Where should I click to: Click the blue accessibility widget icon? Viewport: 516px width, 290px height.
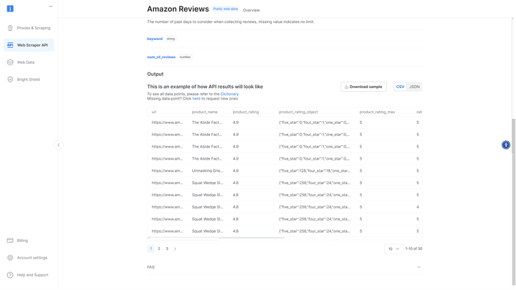(x=506, y=145)
